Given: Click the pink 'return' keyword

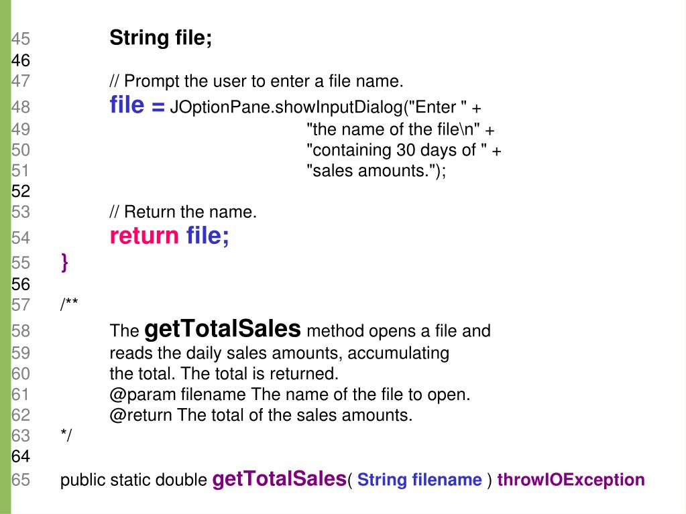Looking at the screenshot, I should (x=144, y=236).
